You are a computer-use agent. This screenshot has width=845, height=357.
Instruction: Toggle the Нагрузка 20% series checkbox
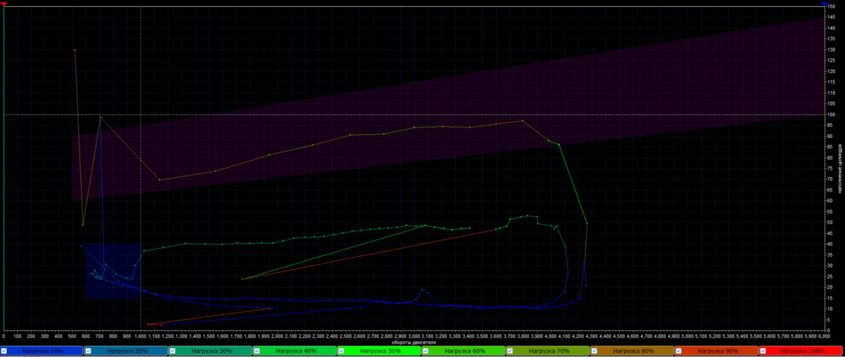click(89, 350)
